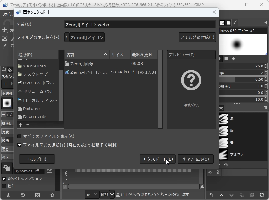The image size is (269, 200).
Task: Toggle visibility eye in the channels list
Action: click(x=210, y=172)
